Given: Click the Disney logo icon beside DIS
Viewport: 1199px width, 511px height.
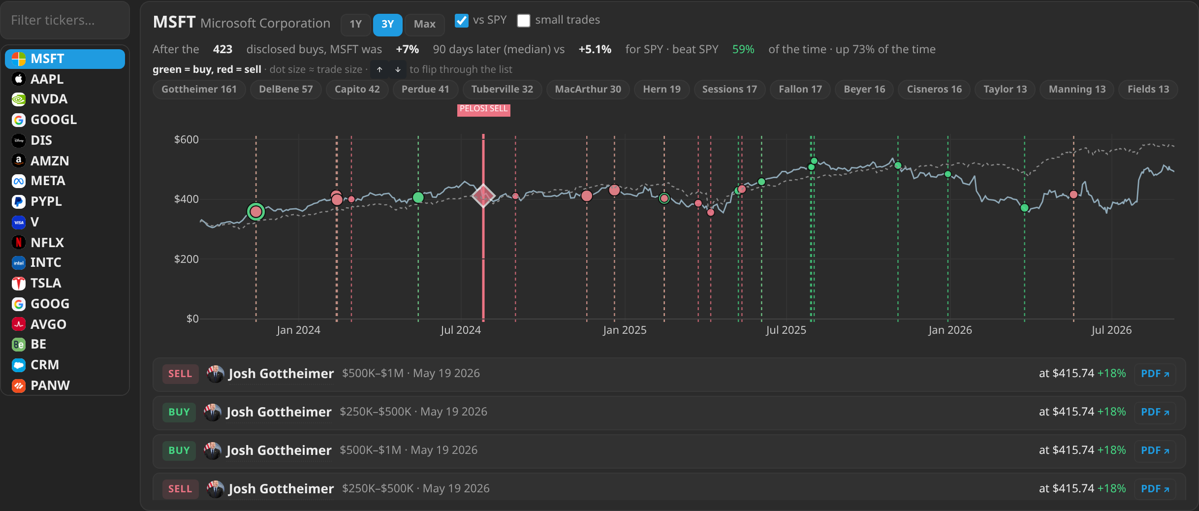Looking at the screenshot, I should (x=19, y=140).
